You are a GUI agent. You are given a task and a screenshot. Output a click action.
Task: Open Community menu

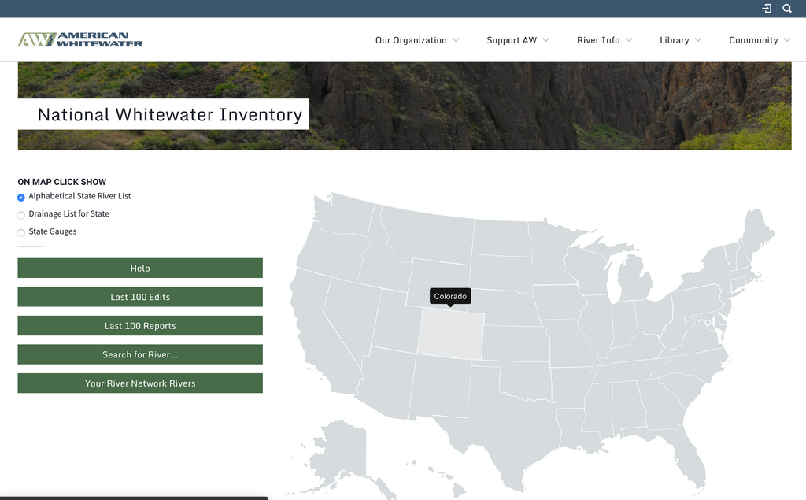tap(753, 40)
